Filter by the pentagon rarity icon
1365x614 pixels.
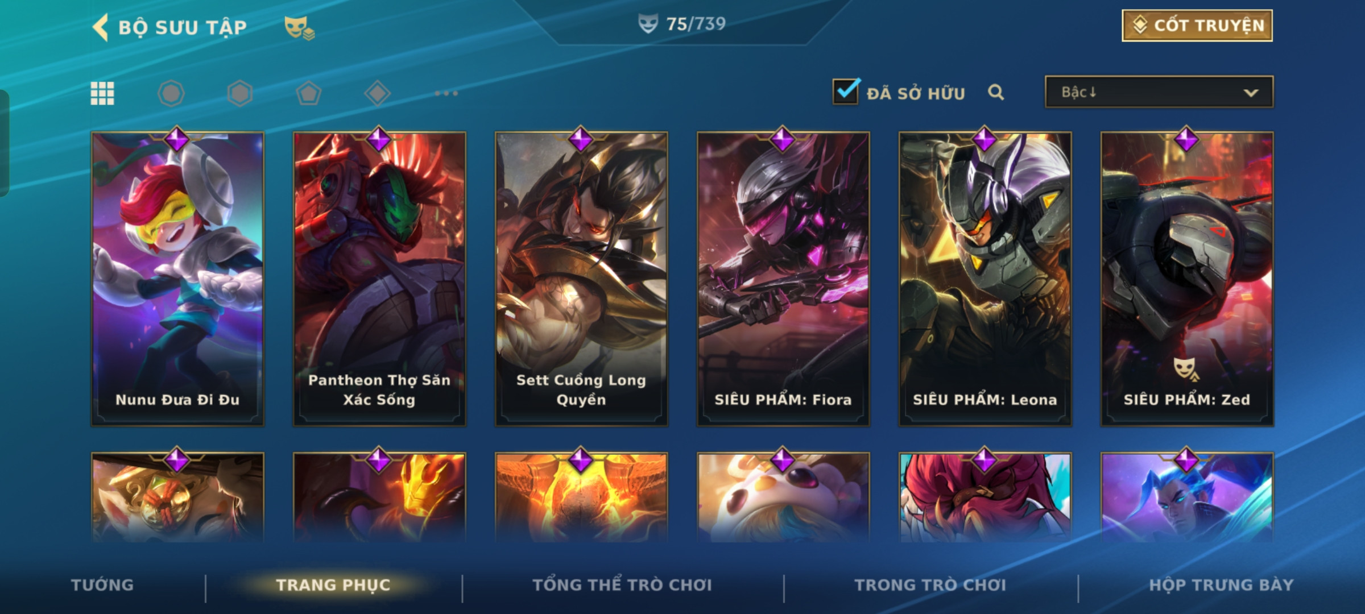309,93
